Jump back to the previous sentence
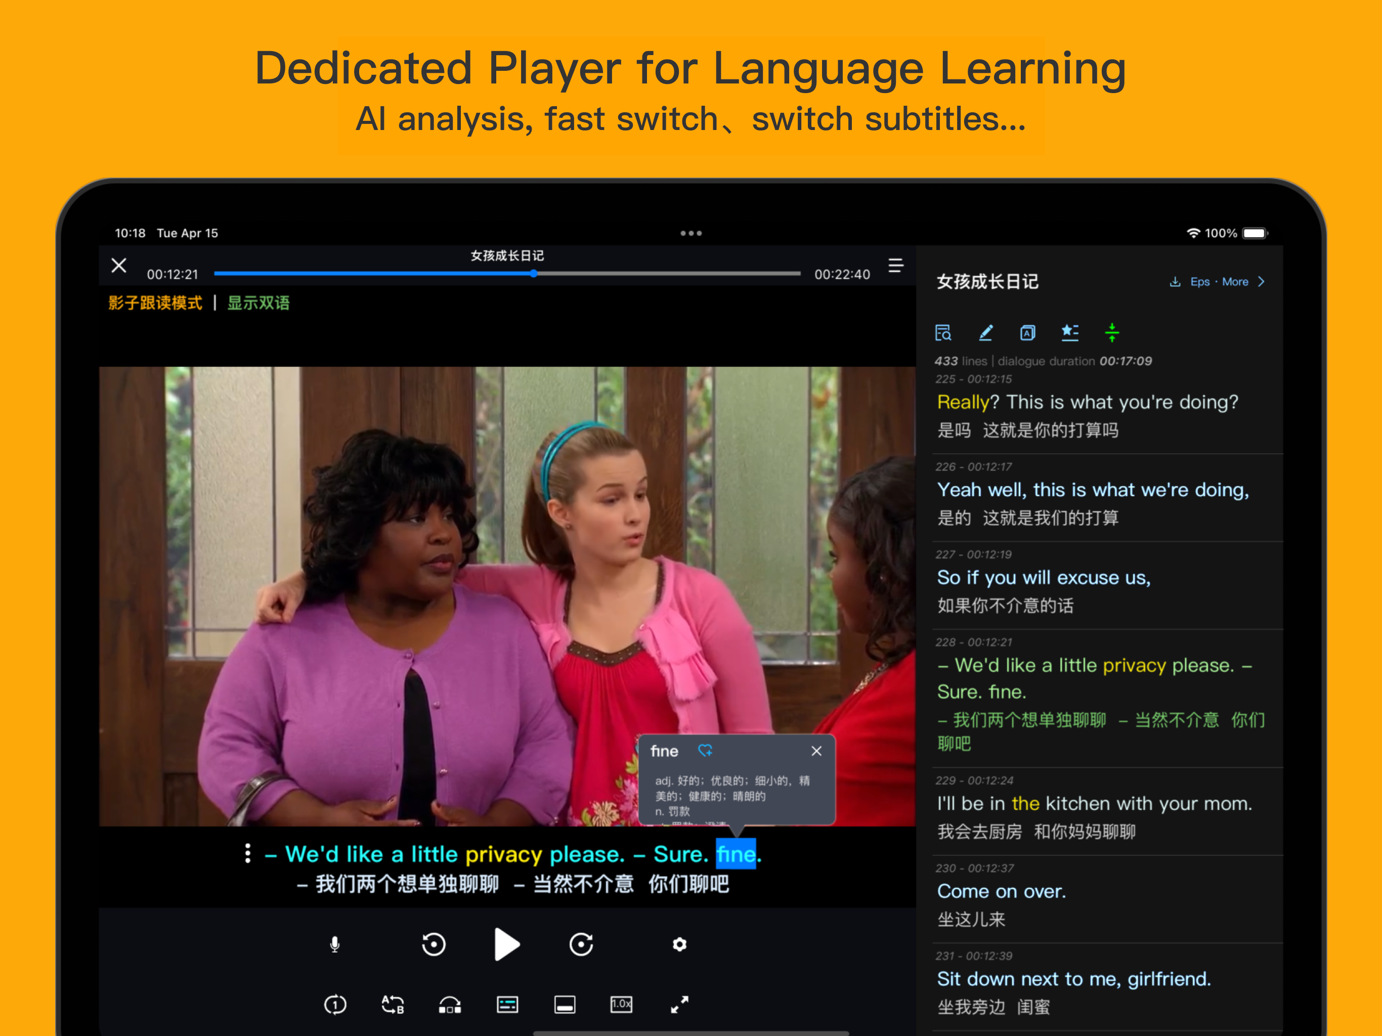The height and width of the screenshot is (1036, 1382). [434, 944]
